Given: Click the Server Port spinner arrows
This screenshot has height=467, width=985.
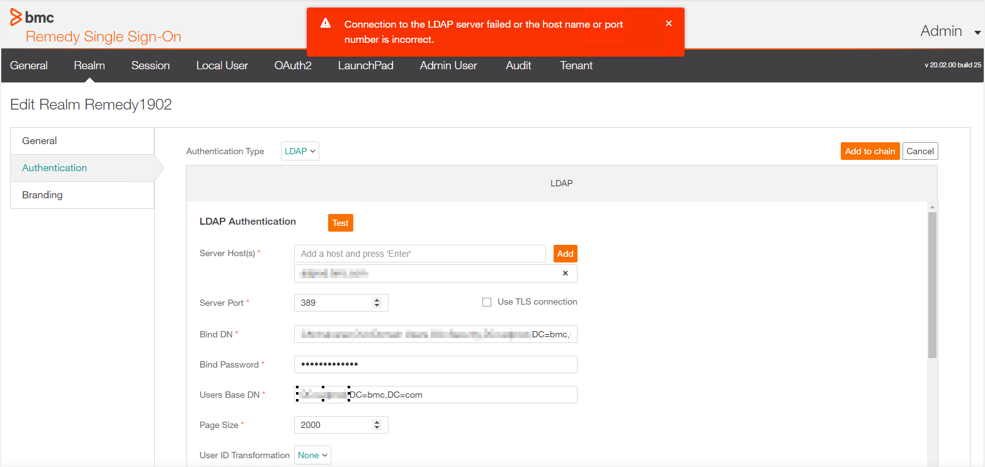Looking at the screenshot, I should tap(377, 303).
